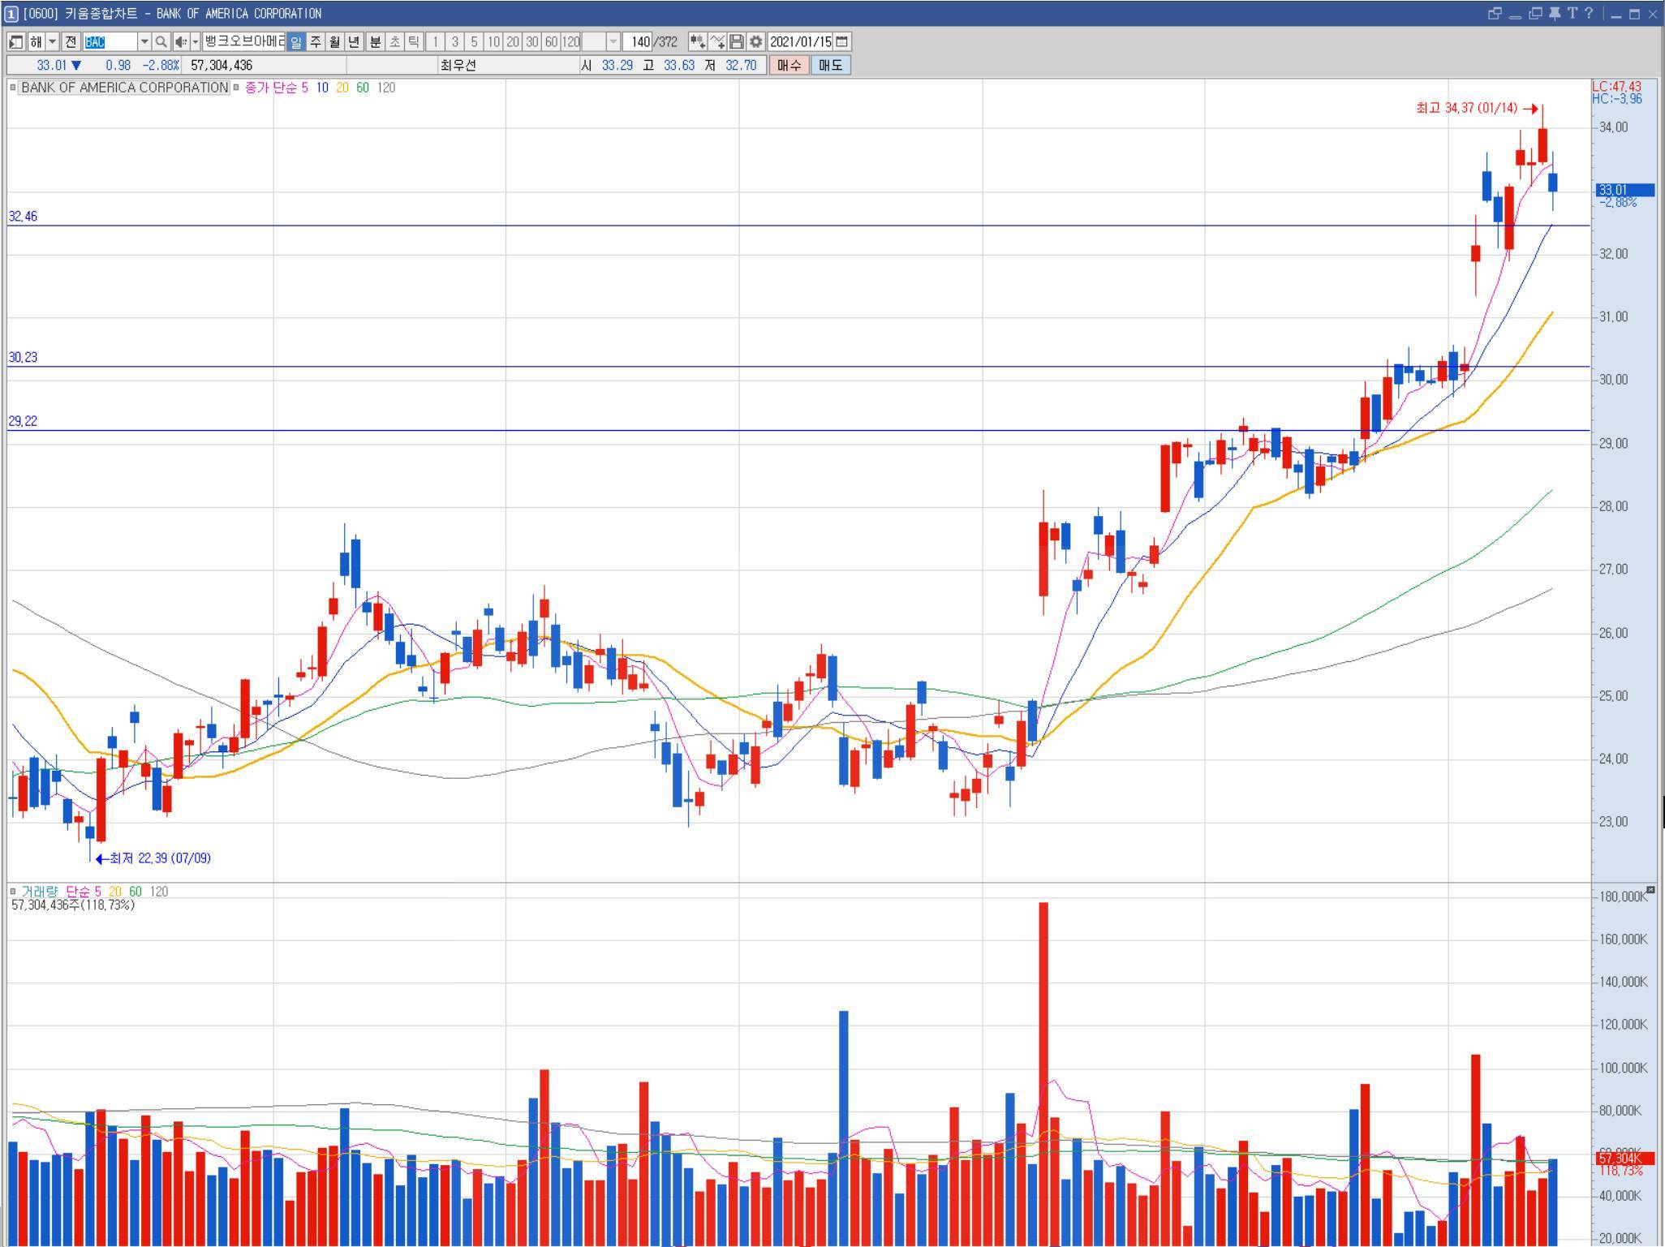Expand the BAC ticker code dropdown

coord(144,41)
